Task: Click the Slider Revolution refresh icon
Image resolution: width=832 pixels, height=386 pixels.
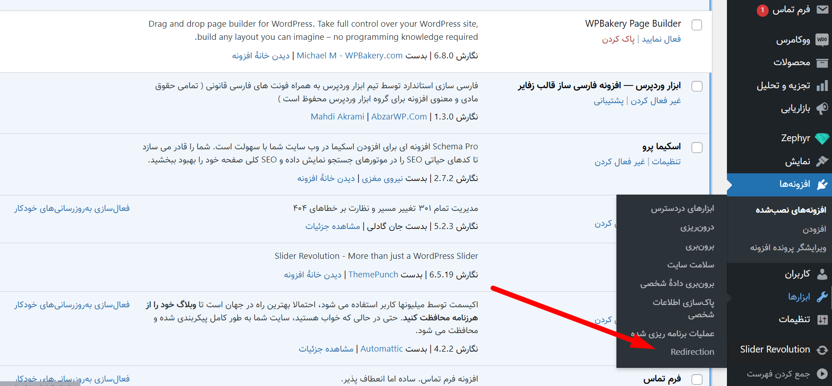Action: tap(822, 350)
